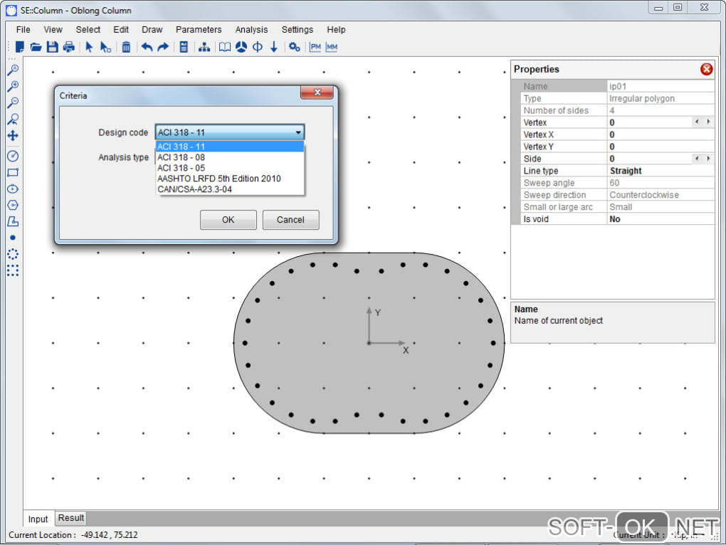Click the Save file toolbar icon

[53, 47]
